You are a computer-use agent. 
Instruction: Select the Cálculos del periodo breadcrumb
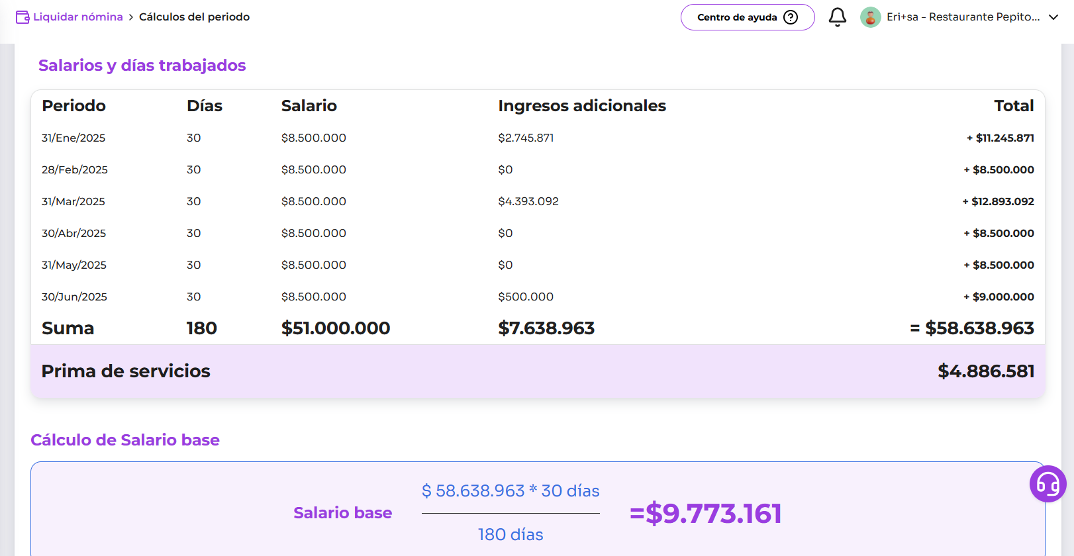pyautogui.click(x=194, y=17)
